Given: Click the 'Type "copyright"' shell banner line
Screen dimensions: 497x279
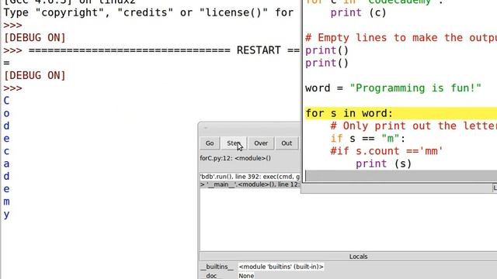Looking at the screenshot, I should [x=148, y=12].
